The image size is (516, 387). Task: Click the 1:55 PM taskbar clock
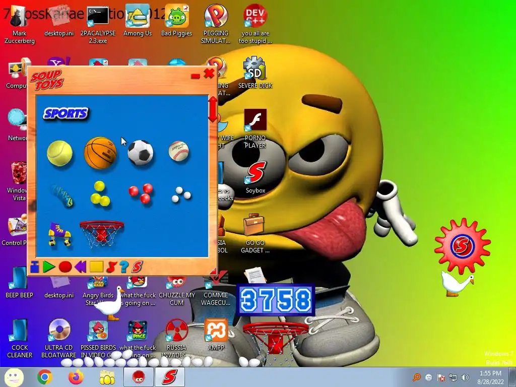tap(490, 377)
